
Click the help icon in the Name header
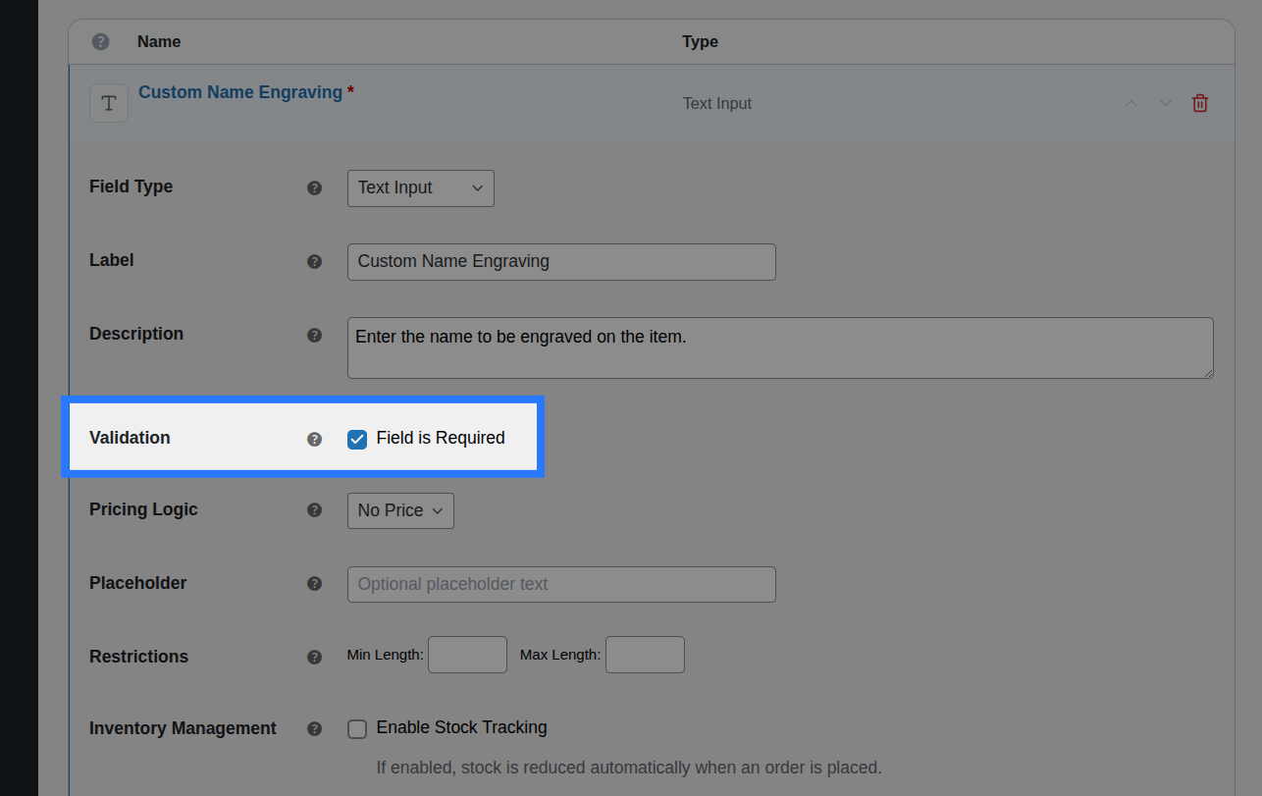100,42
